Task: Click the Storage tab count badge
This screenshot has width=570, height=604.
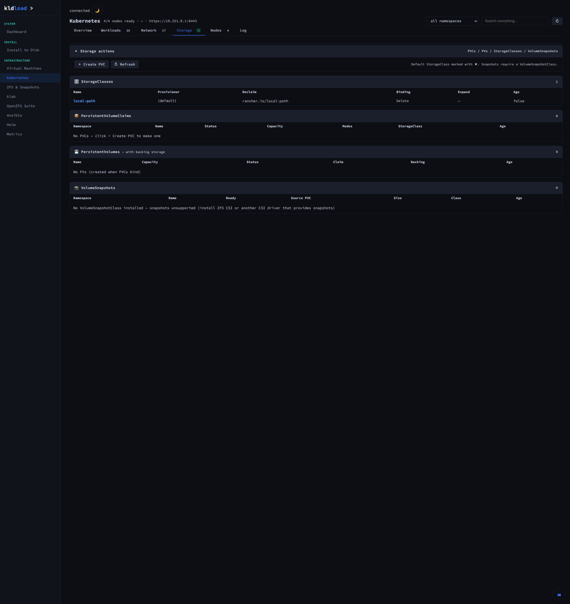Action: [199, 31]
